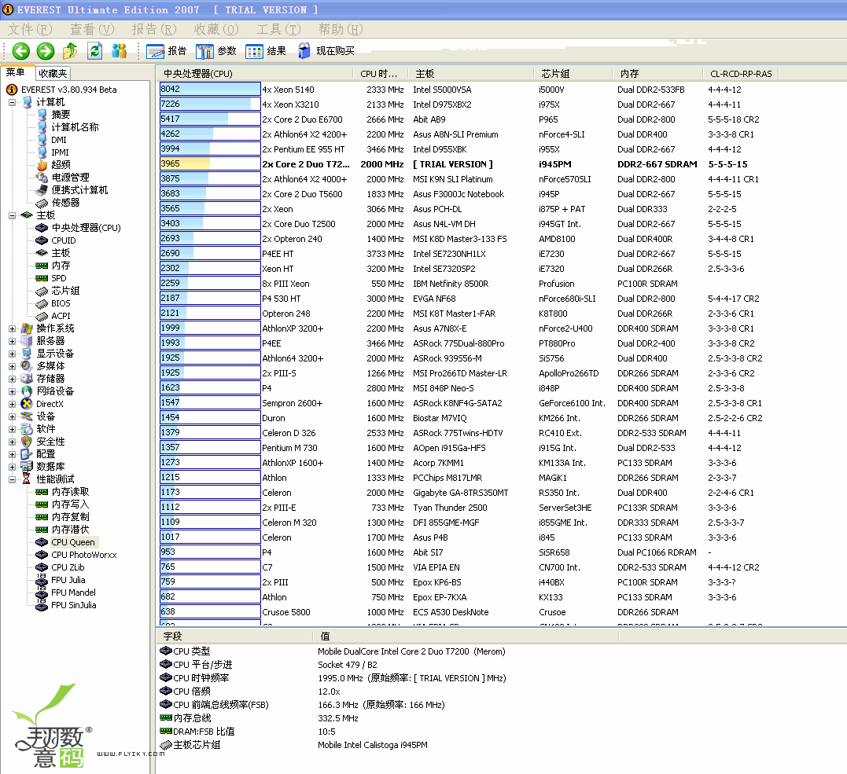Switch to the 收藏夹 favorites tab
The width and height of the screenshot is (847, 774).
point(53,73)
